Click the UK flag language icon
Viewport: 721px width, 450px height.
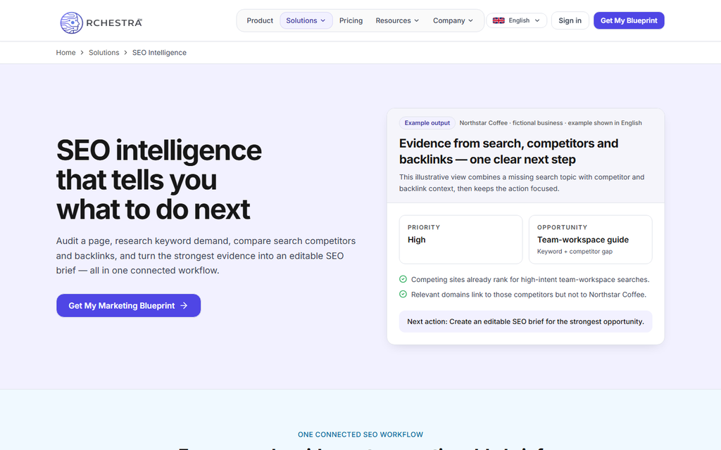(x=499, y=20)
